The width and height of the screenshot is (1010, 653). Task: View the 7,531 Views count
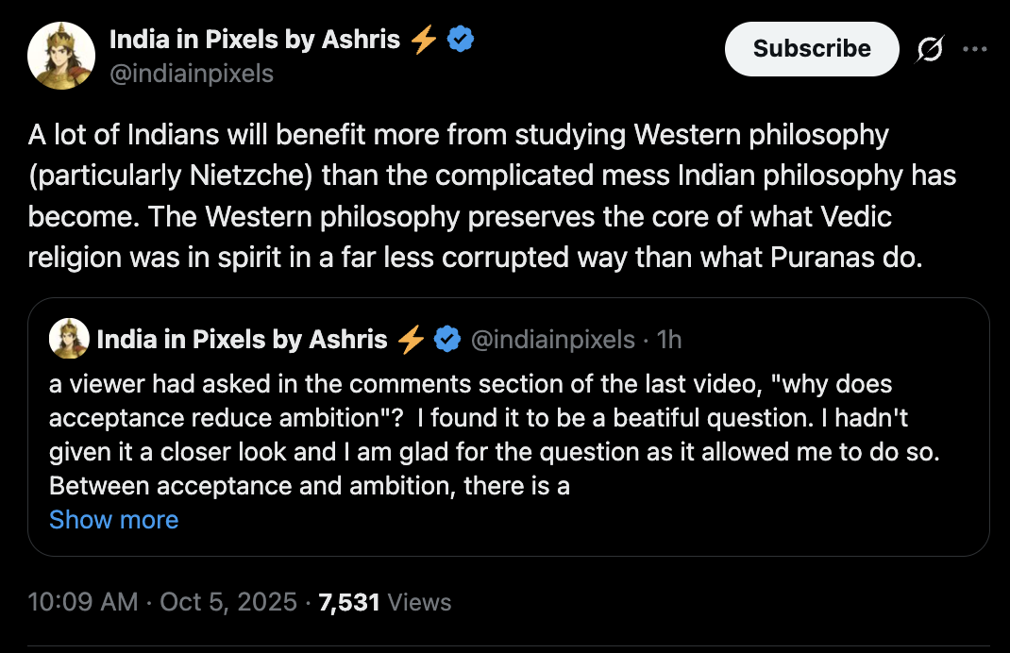[385, 602]
